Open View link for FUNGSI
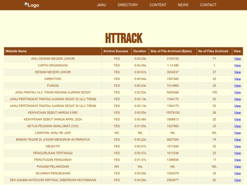247x185 pixels. pos(237,86)
